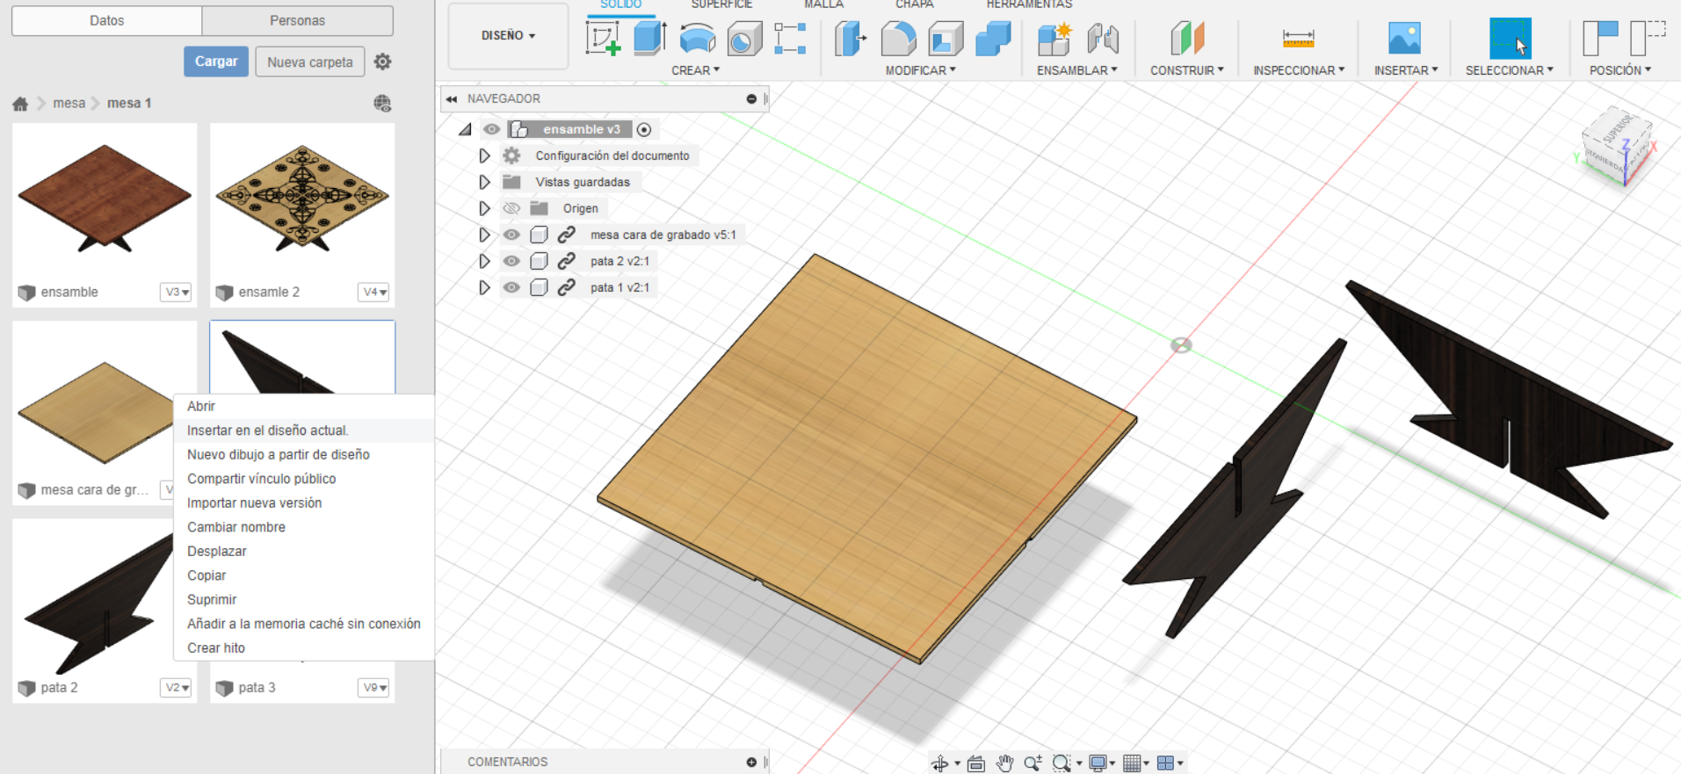Click the Insert image icon
Screen dimensions: 1681x774
1404,39
